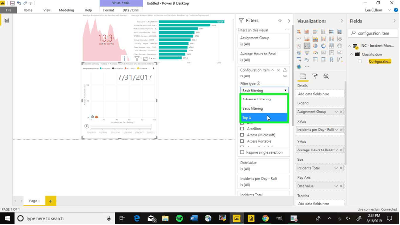Check the Access (Microsoft) filter value
This screenshot has width=400, height=225.
(x=242, y=135)
